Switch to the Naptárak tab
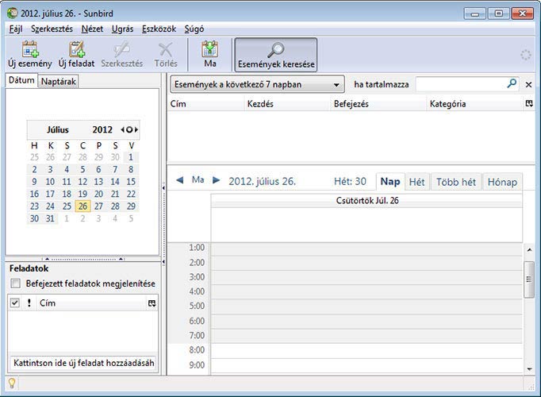The height and width of the screenshot is (397, 541). [x=59, y=82]
